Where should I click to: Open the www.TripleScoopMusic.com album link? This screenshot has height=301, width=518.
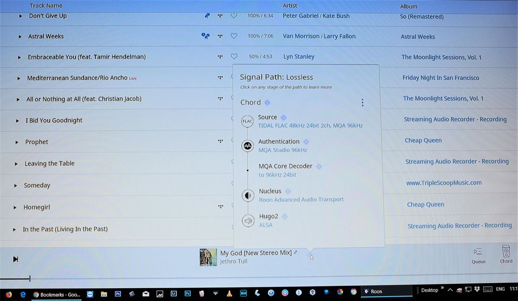(x=444, y=183)
